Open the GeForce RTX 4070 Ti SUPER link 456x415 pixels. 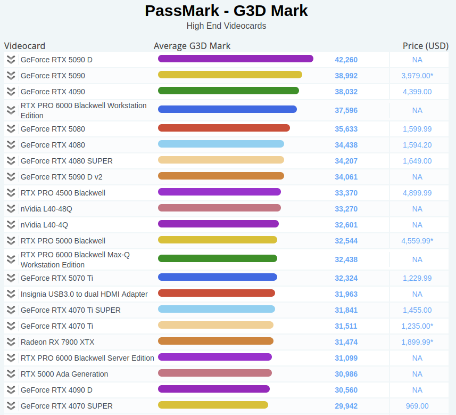click(70, 310)
